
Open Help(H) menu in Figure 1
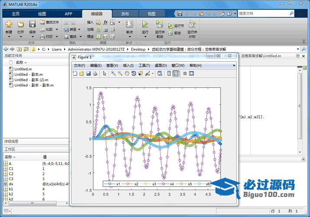point(196,66)
